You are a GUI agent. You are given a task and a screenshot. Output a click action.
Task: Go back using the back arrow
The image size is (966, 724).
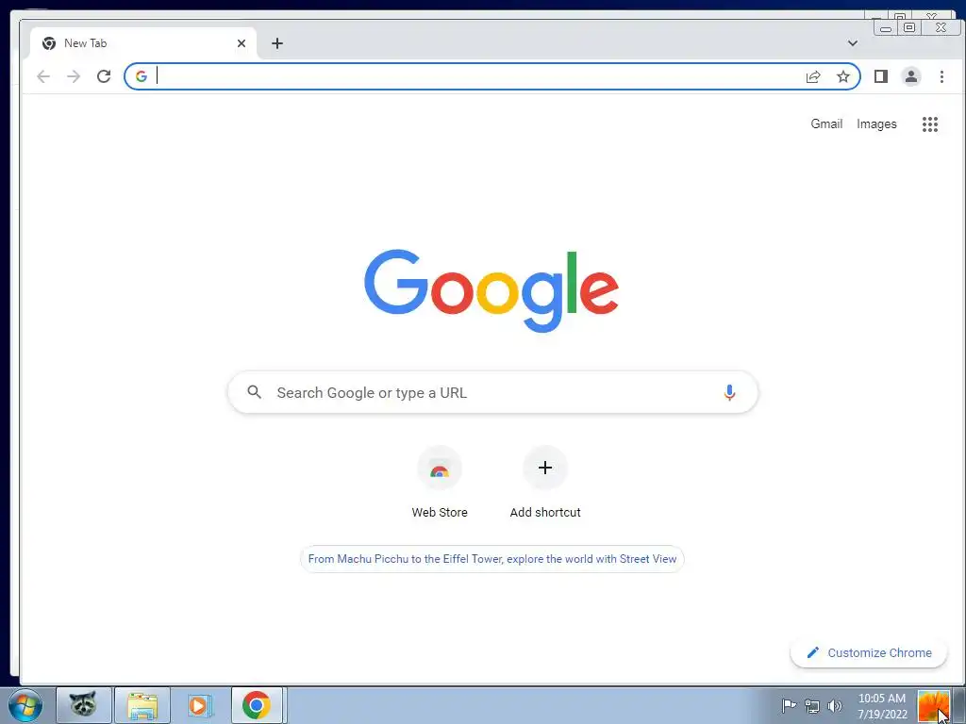coord(43,76)
